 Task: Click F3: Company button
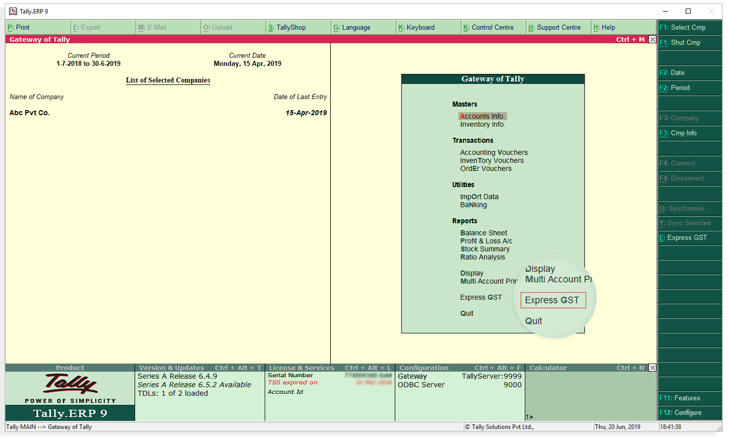click(689, 118)
